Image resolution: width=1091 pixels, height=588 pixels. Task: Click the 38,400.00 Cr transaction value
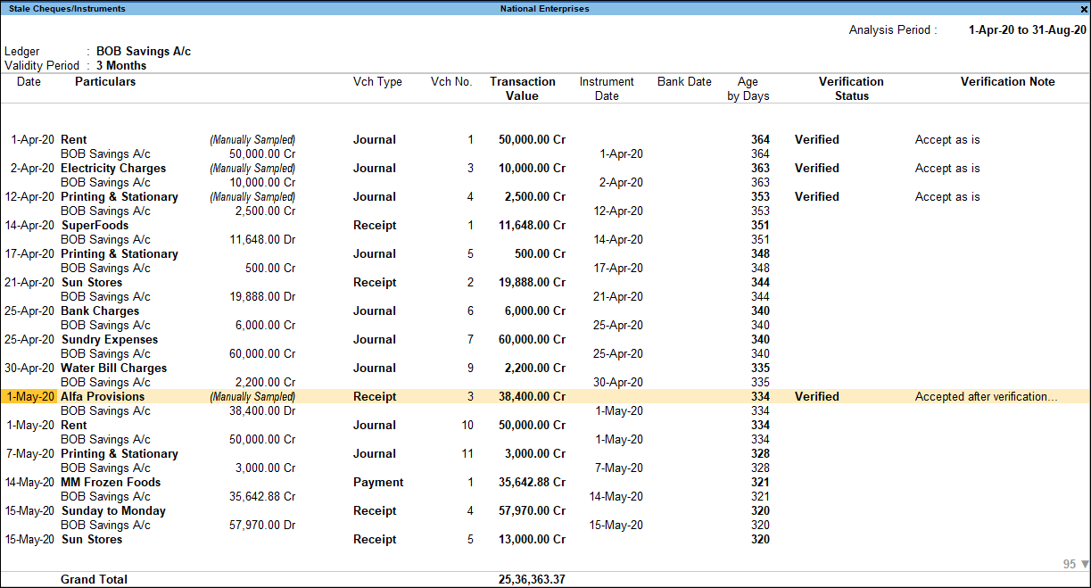point(532,397)
